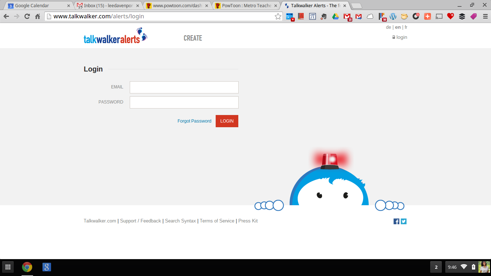491x276 pixels.
Task: Click the white cloud extension icon
Action: tap(370, 16)
